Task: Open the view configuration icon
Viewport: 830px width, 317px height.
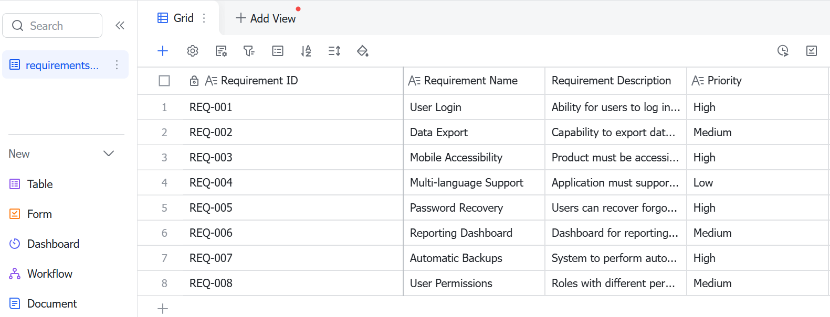Action: point(221,51)
